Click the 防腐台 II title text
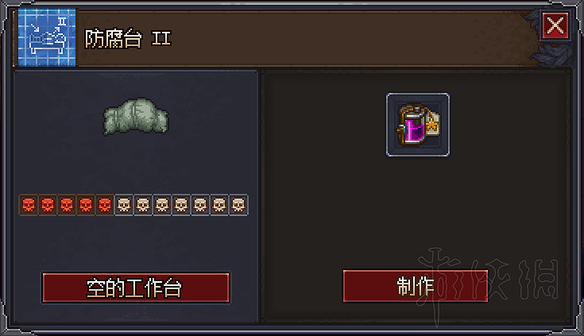Image resolution: width=584 pixels, height=336 pixels. pos(128,38)
